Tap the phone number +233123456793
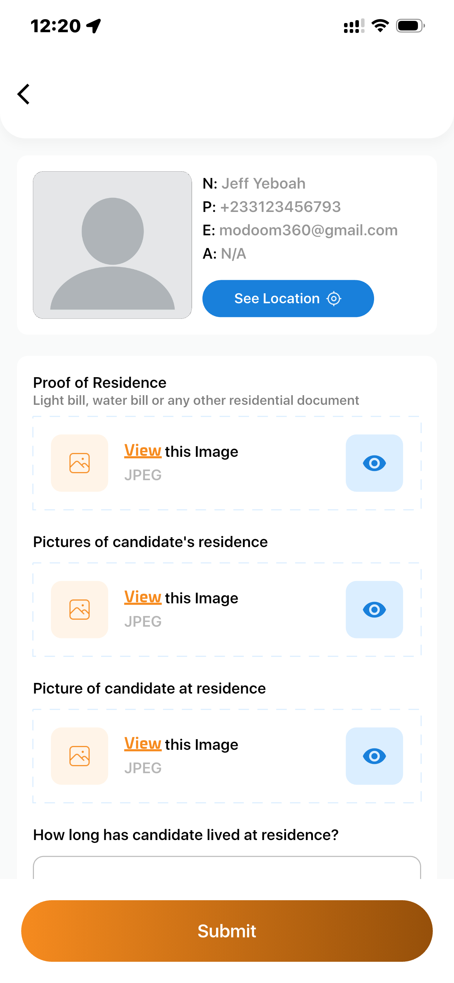This screenshot has width=454, height=983. point(280,207)
